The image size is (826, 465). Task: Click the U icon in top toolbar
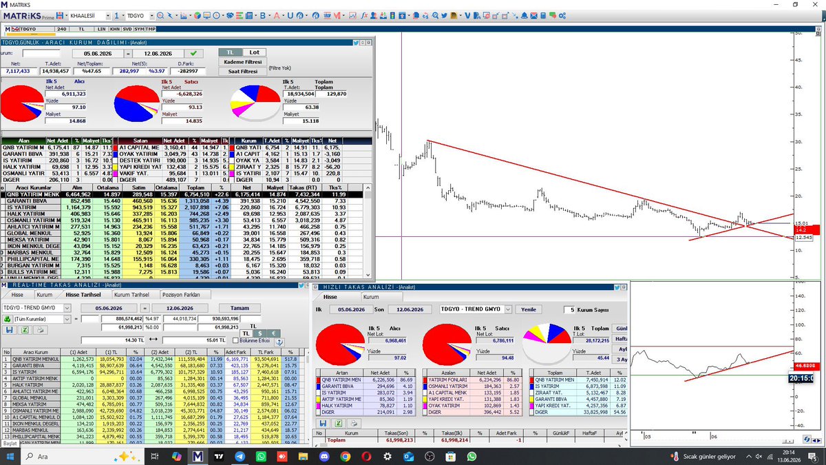290,15
